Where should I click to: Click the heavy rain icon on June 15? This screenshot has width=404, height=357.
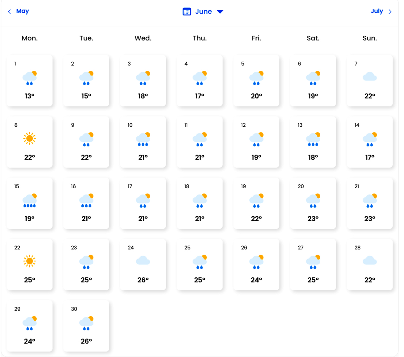[x=30, y=200]
